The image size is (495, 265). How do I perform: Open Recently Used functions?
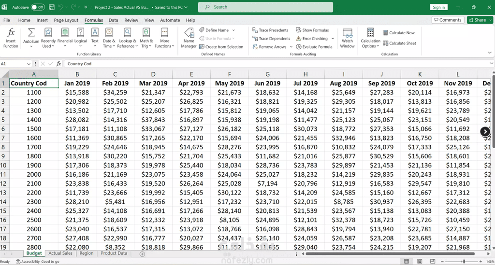coord(48,38)
